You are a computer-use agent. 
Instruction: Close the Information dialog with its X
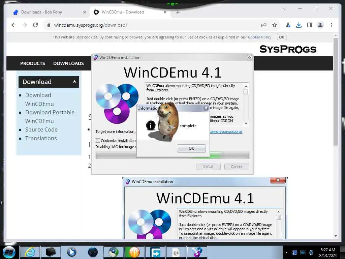click(206, 108)
